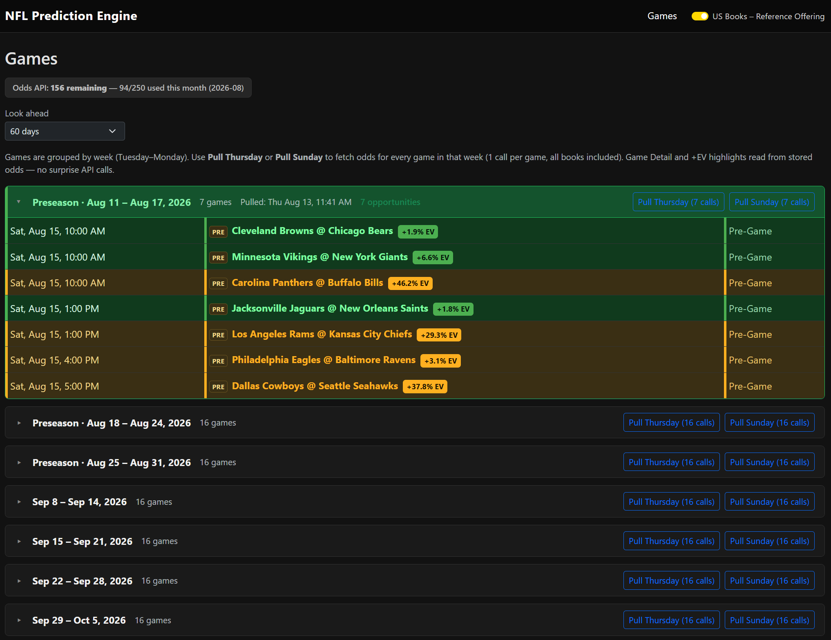Viewport: 831px width, 640px height.
Task: Click the NFL Prediction Engine title
Action: coord(71,16)
